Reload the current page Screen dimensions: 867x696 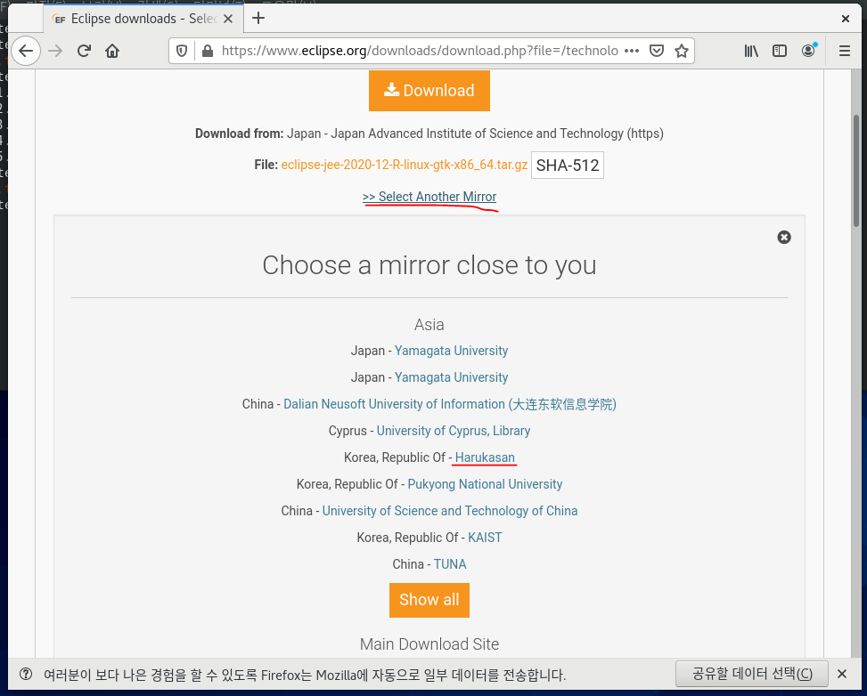point(84,52)
